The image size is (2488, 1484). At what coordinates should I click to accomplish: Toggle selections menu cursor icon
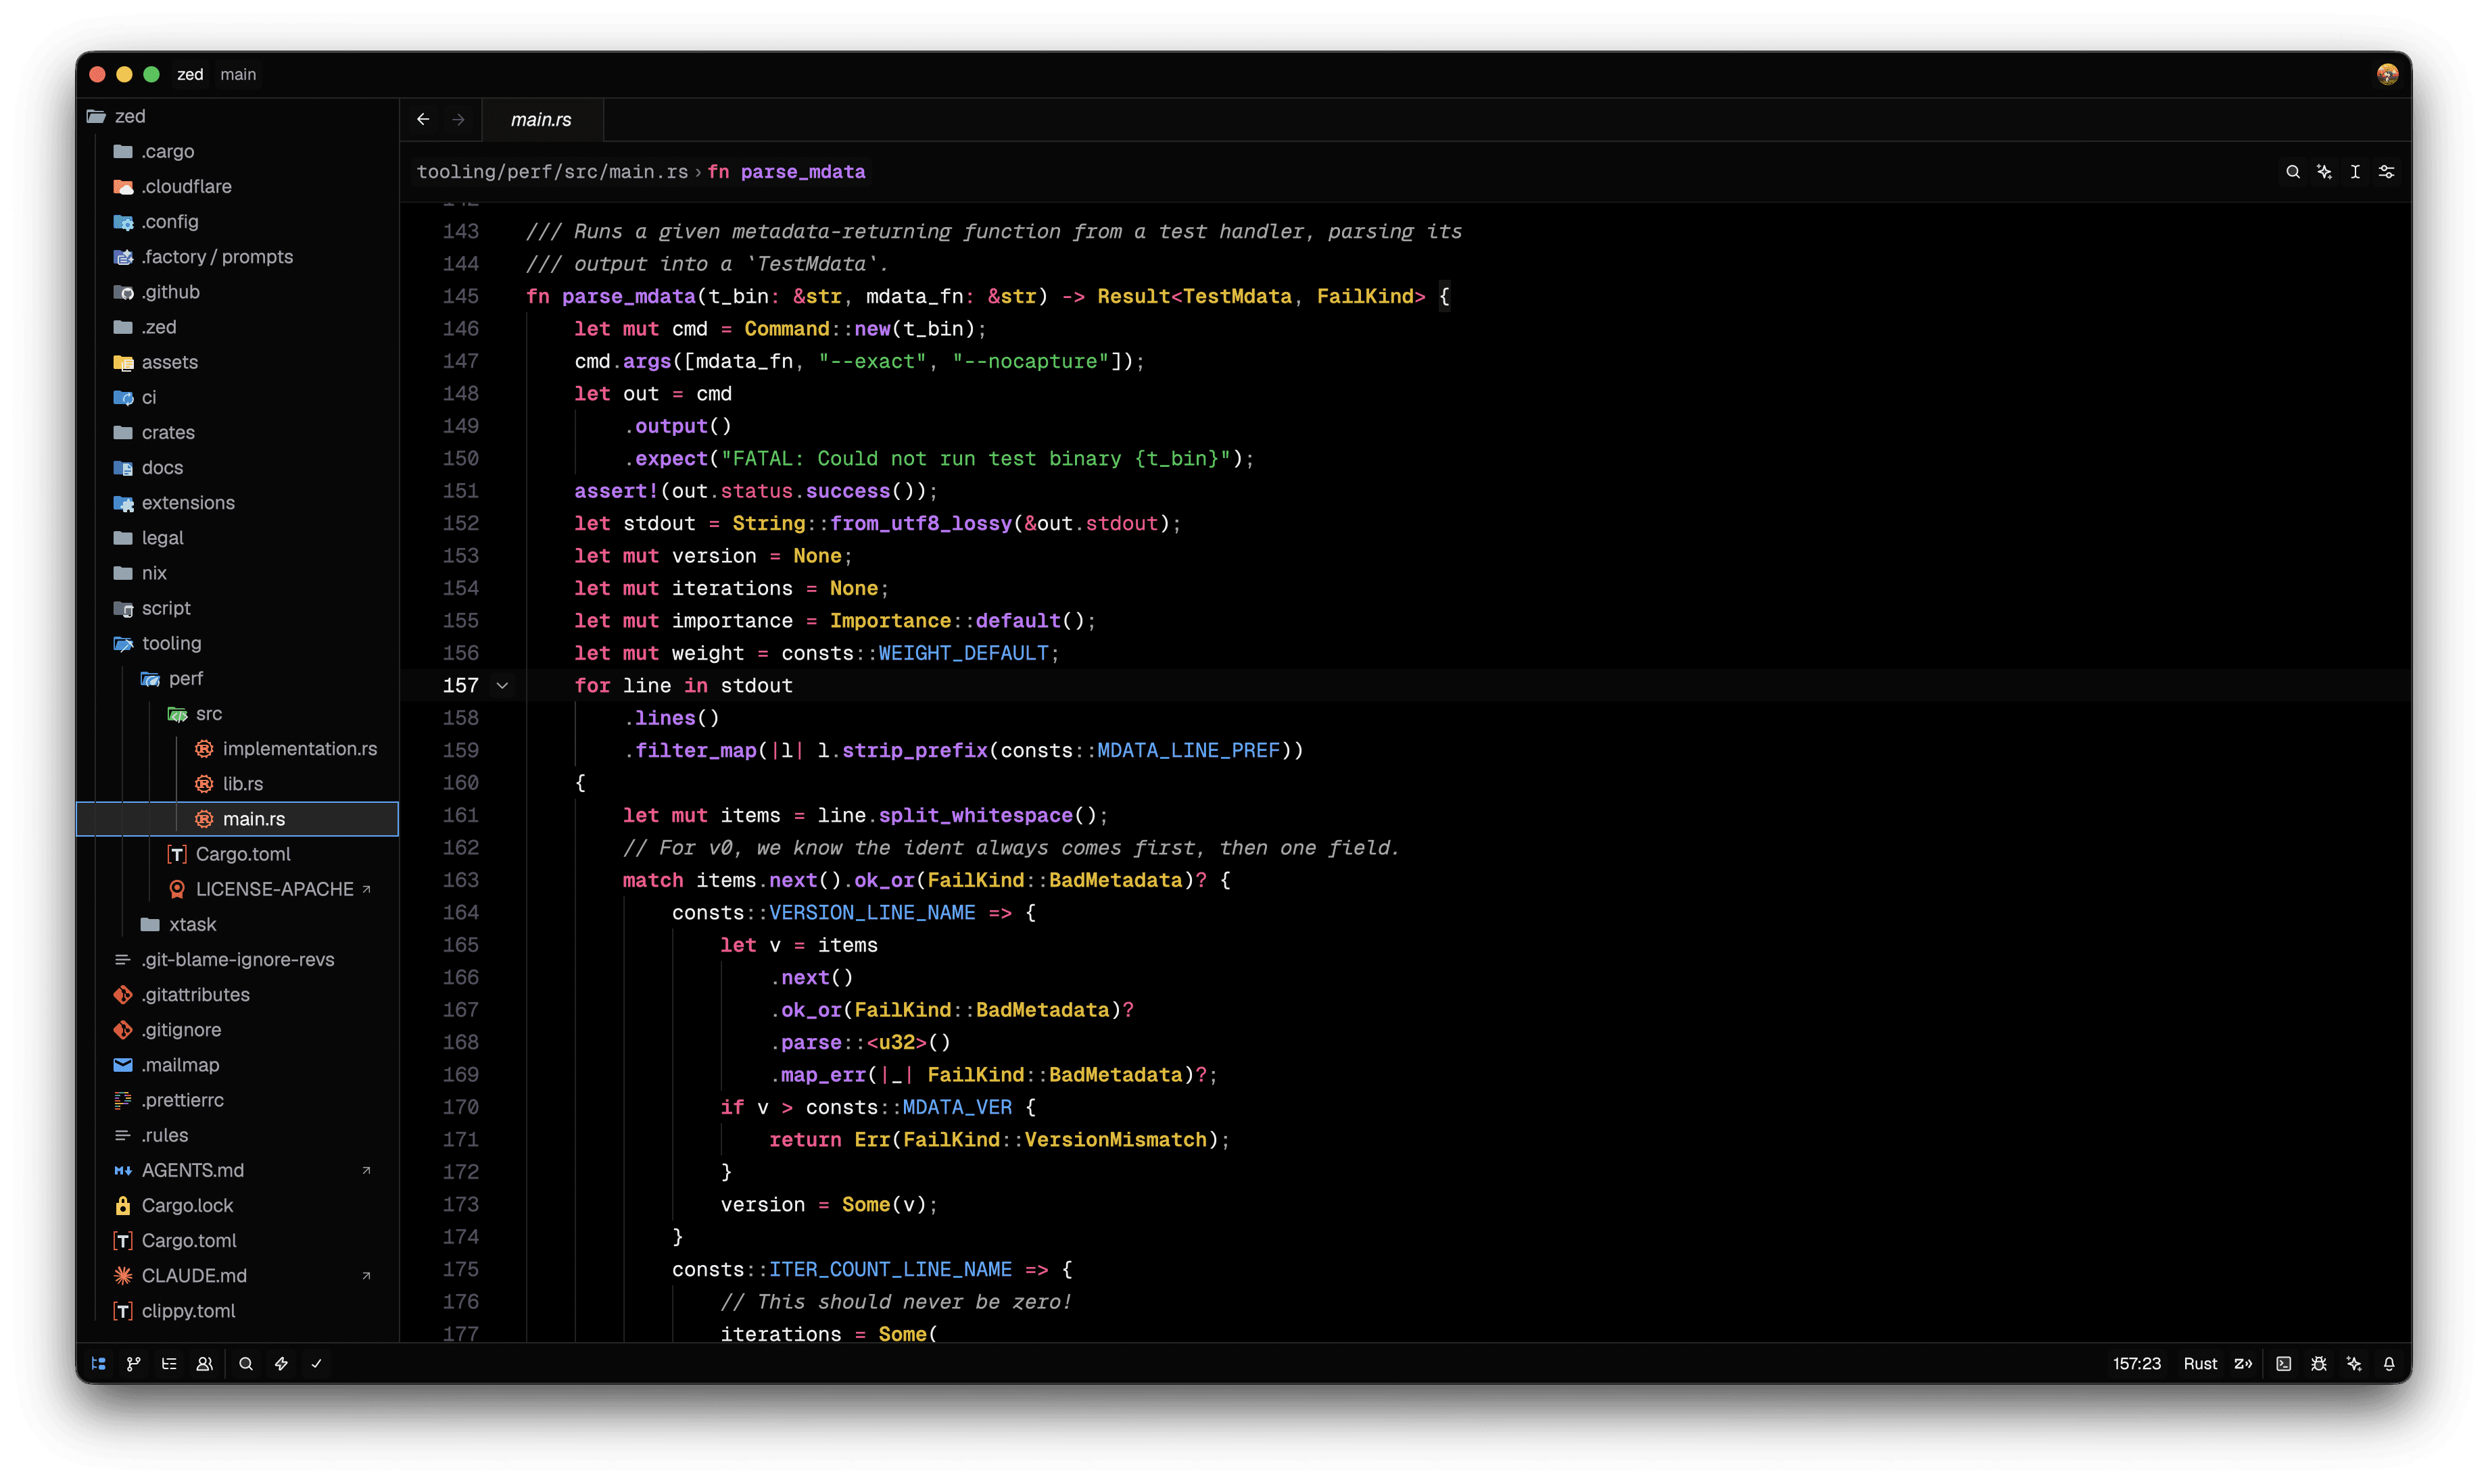(x=2355, y=172)
